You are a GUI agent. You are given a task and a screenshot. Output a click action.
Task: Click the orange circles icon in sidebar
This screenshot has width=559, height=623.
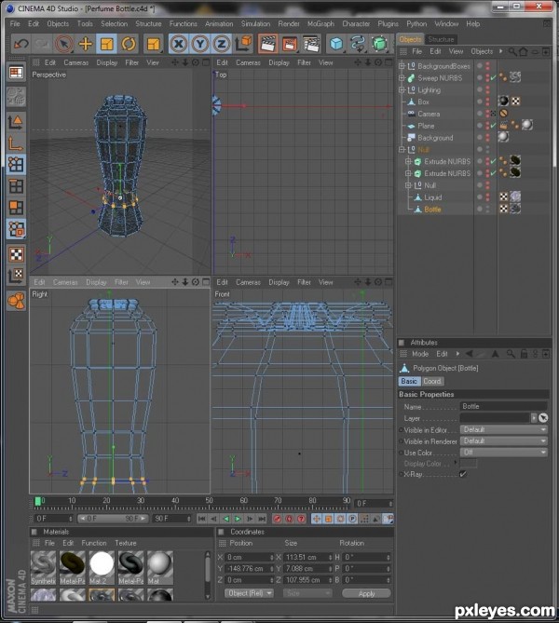[x=16, y=301]
